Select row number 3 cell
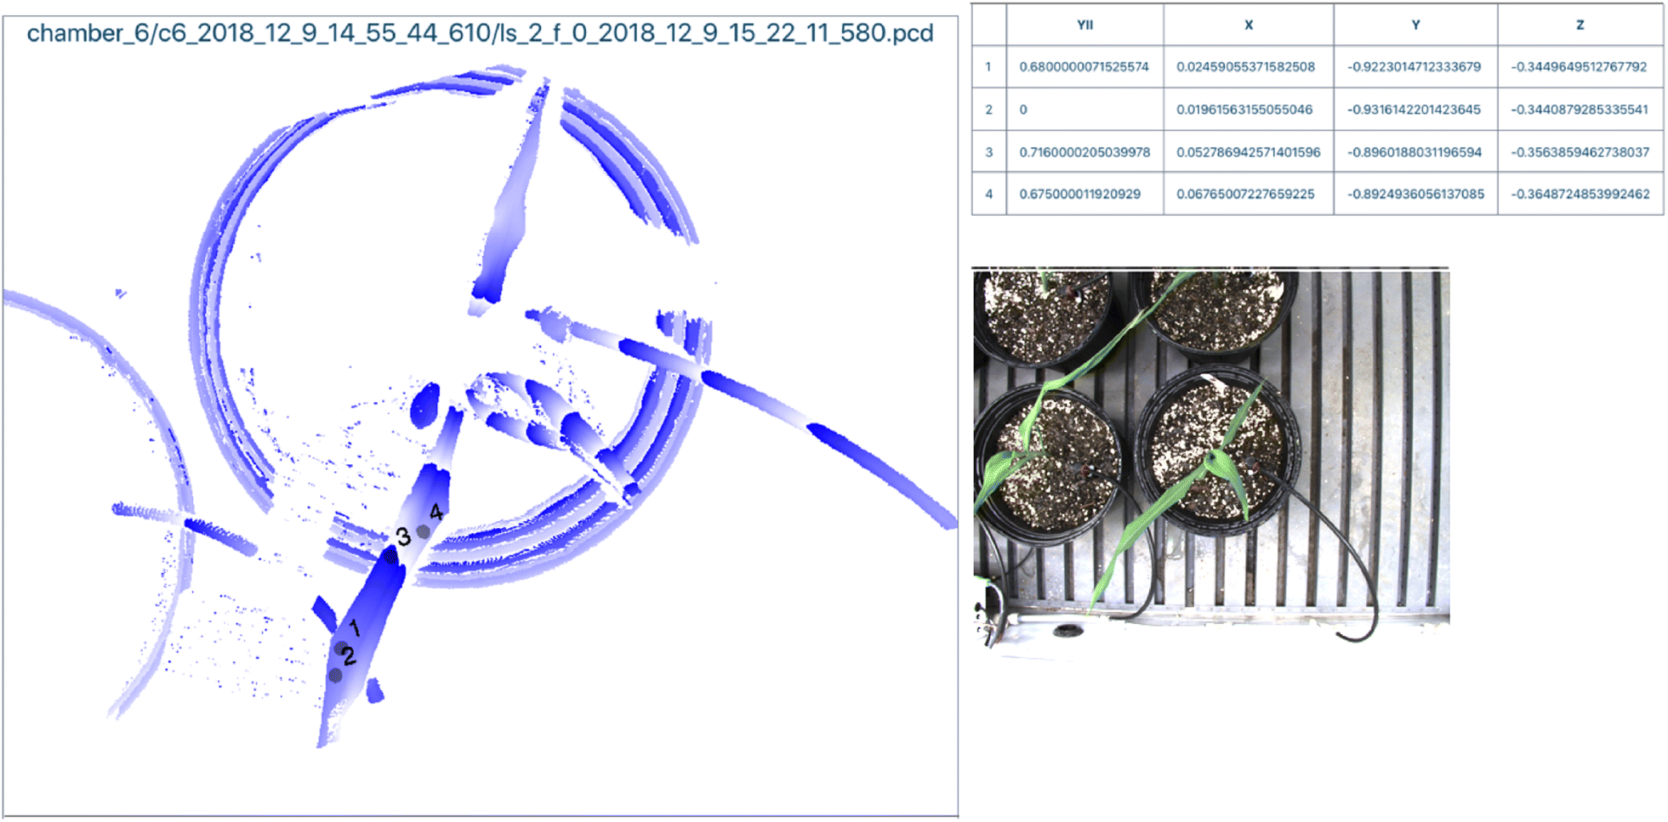 click(x=988, y=152)
